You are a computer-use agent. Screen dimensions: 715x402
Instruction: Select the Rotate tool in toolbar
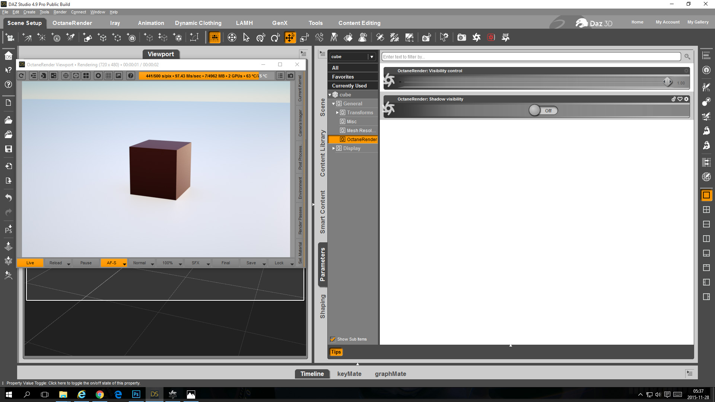tap(275, 37)
